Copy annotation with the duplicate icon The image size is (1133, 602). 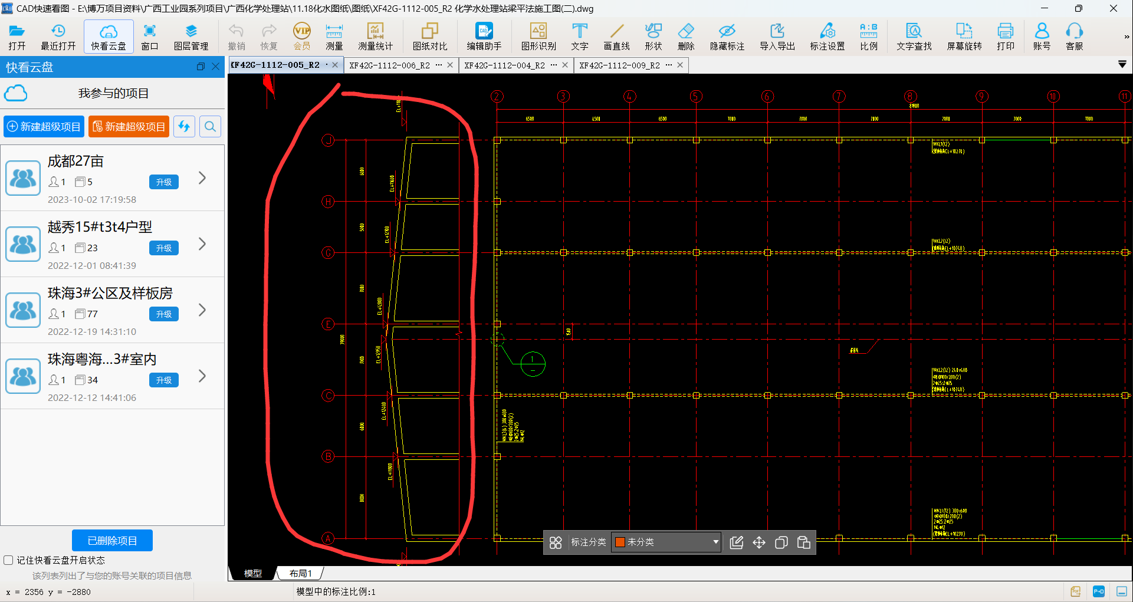point(781,542)
